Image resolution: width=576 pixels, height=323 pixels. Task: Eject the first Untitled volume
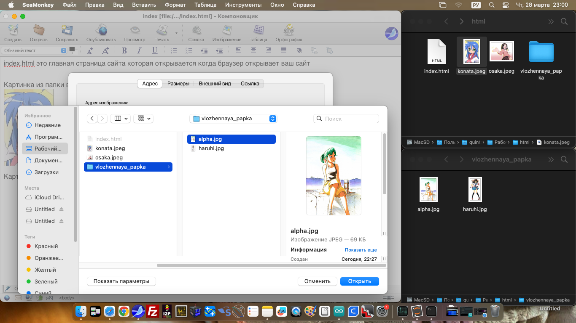point(61,209)
